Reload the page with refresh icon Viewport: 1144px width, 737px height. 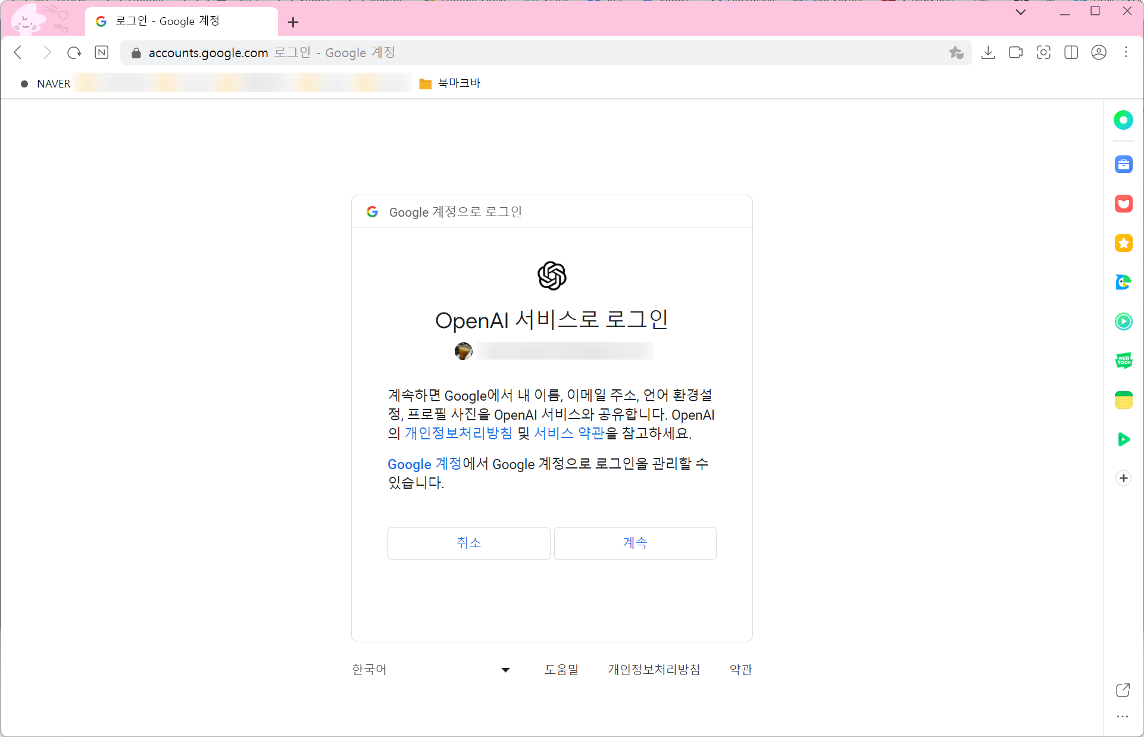point(74,52)
